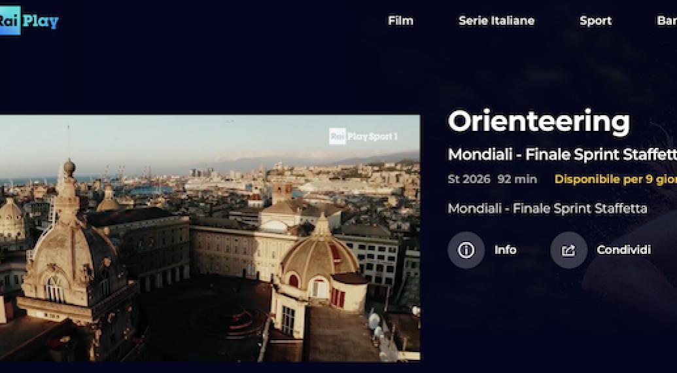Click the description line above the Info button
The image size is (677, 373).
click(x=547, y=209)
